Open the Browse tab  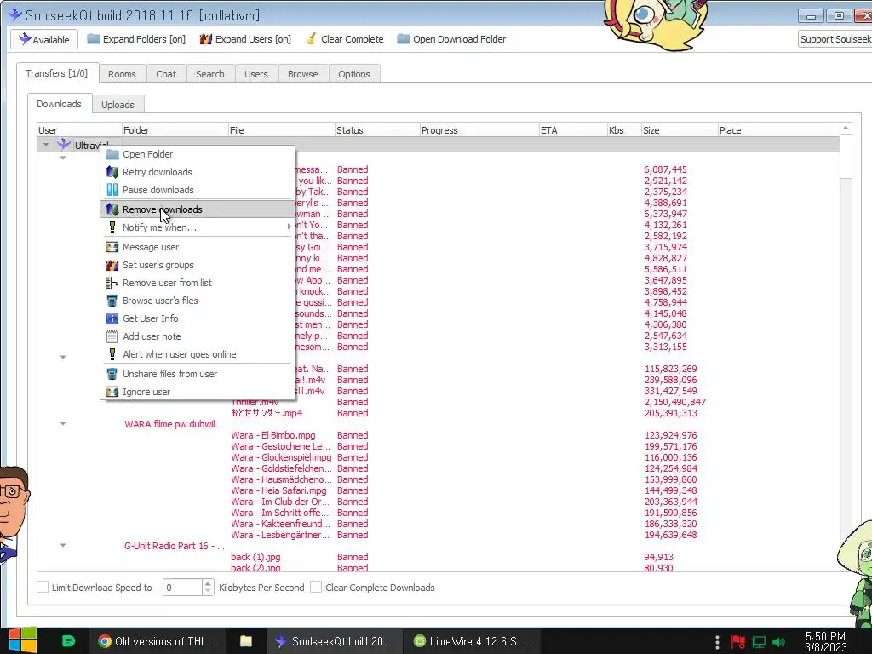302,74
